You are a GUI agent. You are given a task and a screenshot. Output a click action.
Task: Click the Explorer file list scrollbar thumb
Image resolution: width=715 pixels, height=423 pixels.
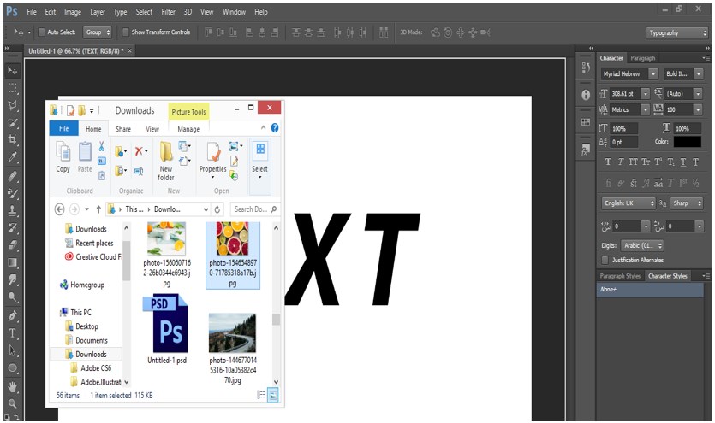[276, 320]
